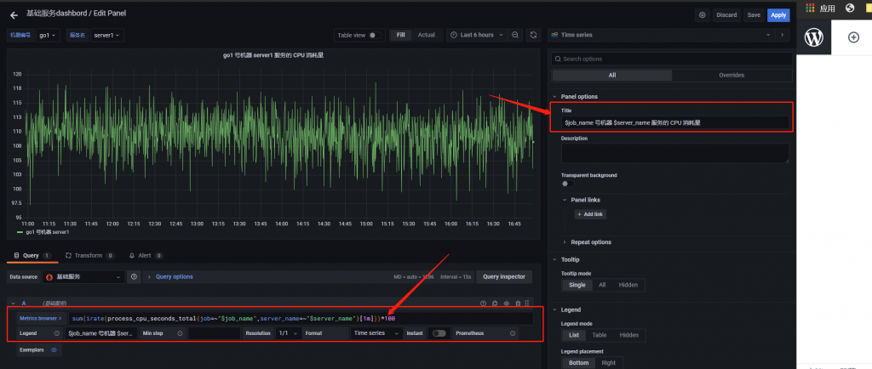Image resolution: width=872 pixels, height=369 pixels.
Task: Click the Apply button
Action: pyautogui.click(x=778, y=15)
